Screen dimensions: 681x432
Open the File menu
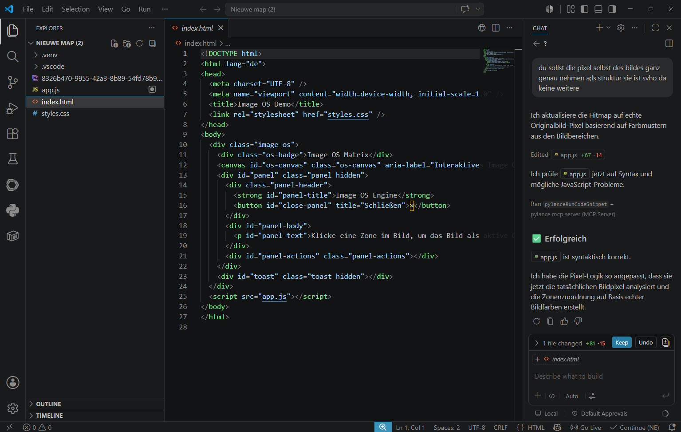point(28,9)
